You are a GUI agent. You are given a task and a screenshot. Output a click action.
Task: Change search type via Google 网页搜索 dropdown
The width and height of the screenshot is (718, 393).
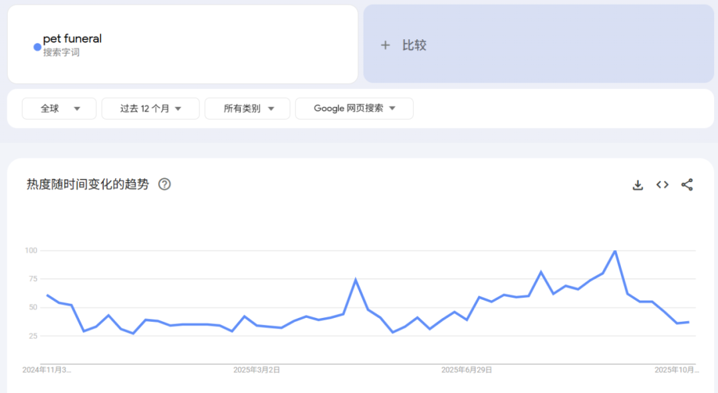[x=354, y=108]
